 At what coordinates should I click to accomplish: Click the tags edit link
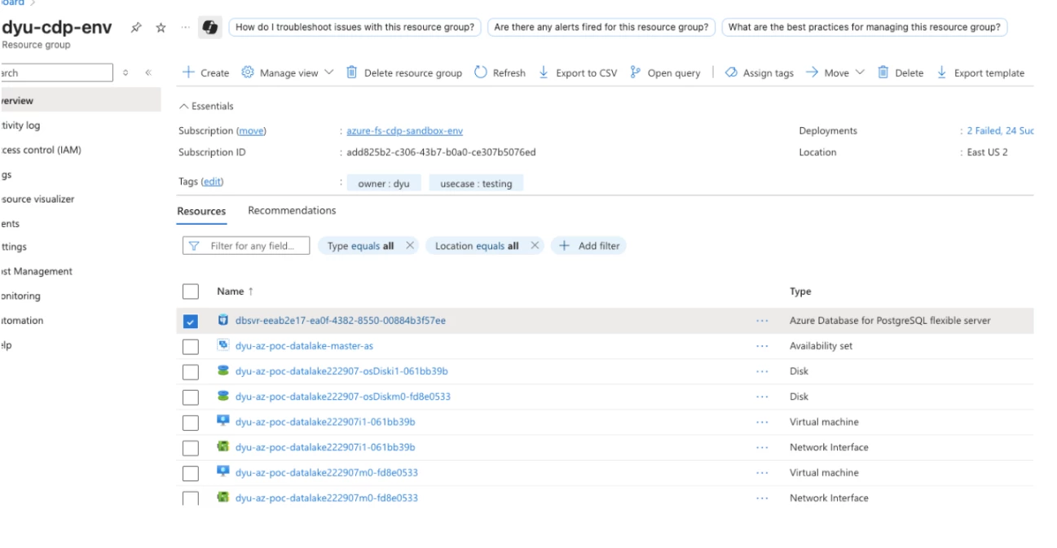tap(212, 182)
